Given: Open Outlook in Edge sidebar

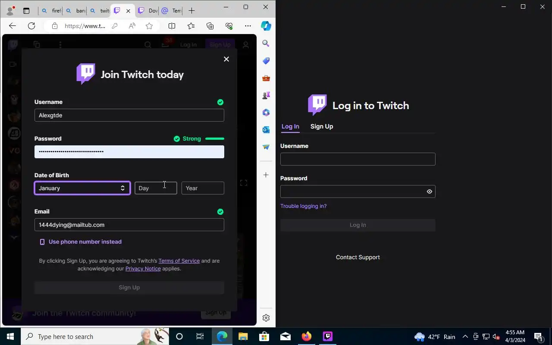Looking at the screenshot, I should click(x=266, y=130).
